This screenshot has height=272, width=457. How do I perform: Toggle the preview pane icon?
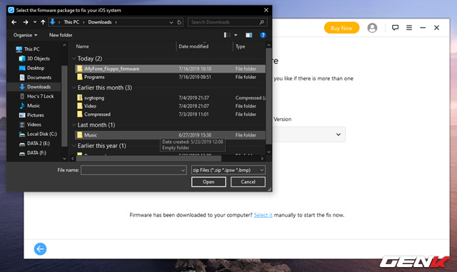[248, 35]
